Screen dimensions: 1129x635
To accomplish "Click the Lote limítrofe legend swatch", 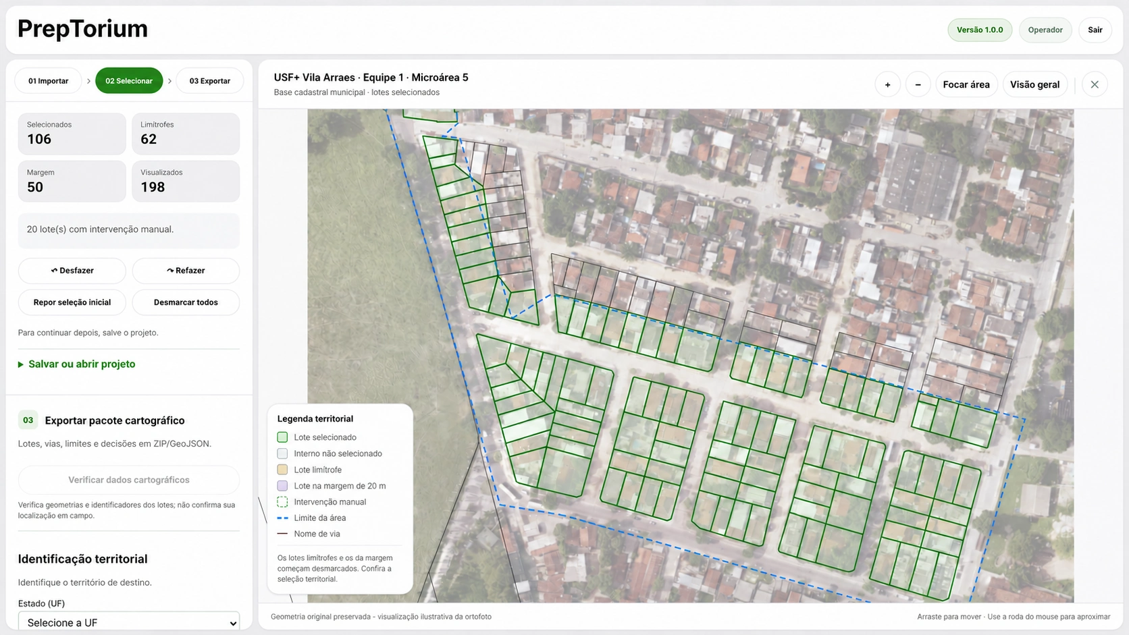I will (x=282, y=470).
